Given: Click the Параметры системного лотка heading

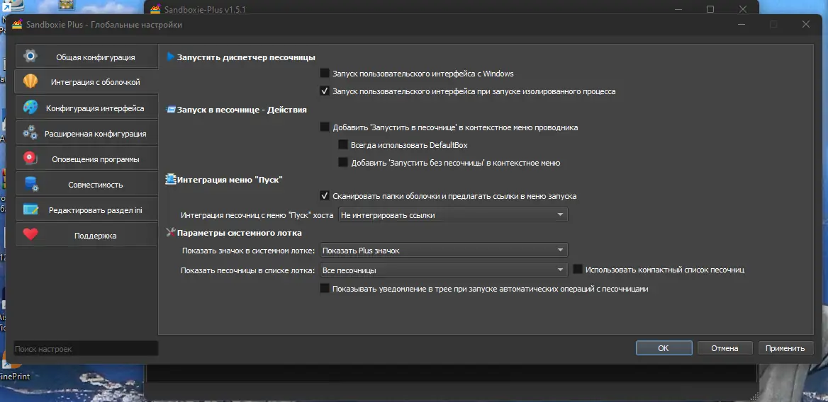Looking at the screenshot, I should (x=239, y=232).
